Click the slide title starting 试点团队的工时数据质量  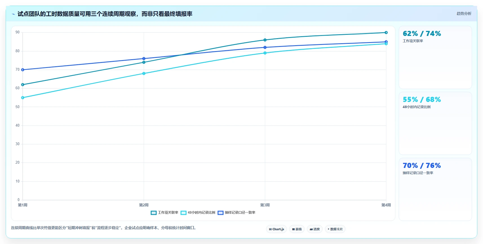105,14
